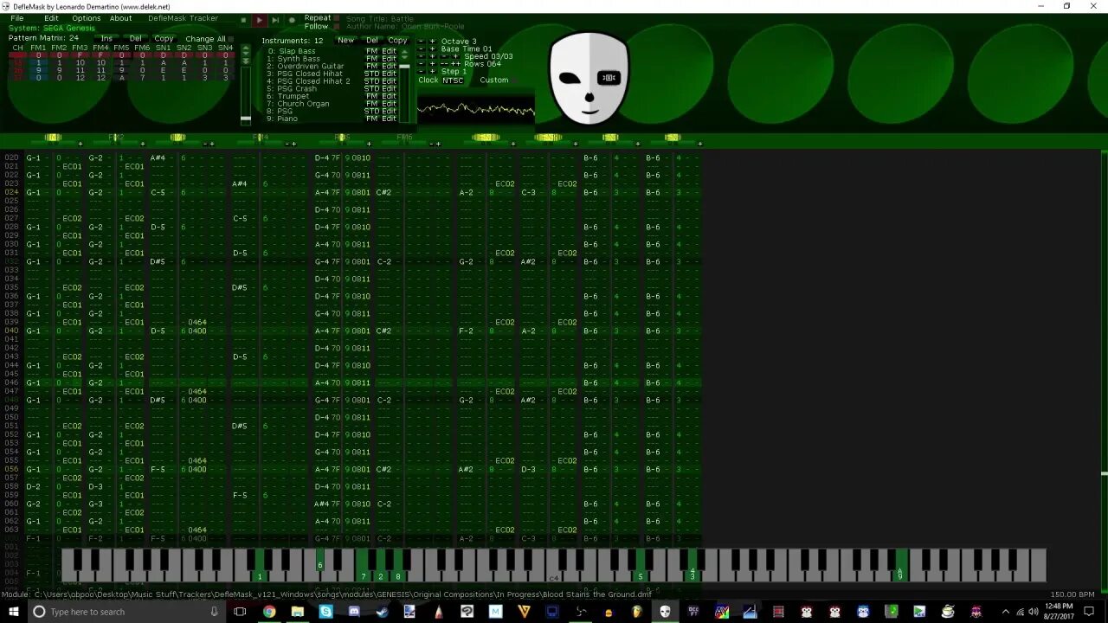The image size is (1108, 623).
Task: Edit the Piano instrument
Action: point(390,119)
